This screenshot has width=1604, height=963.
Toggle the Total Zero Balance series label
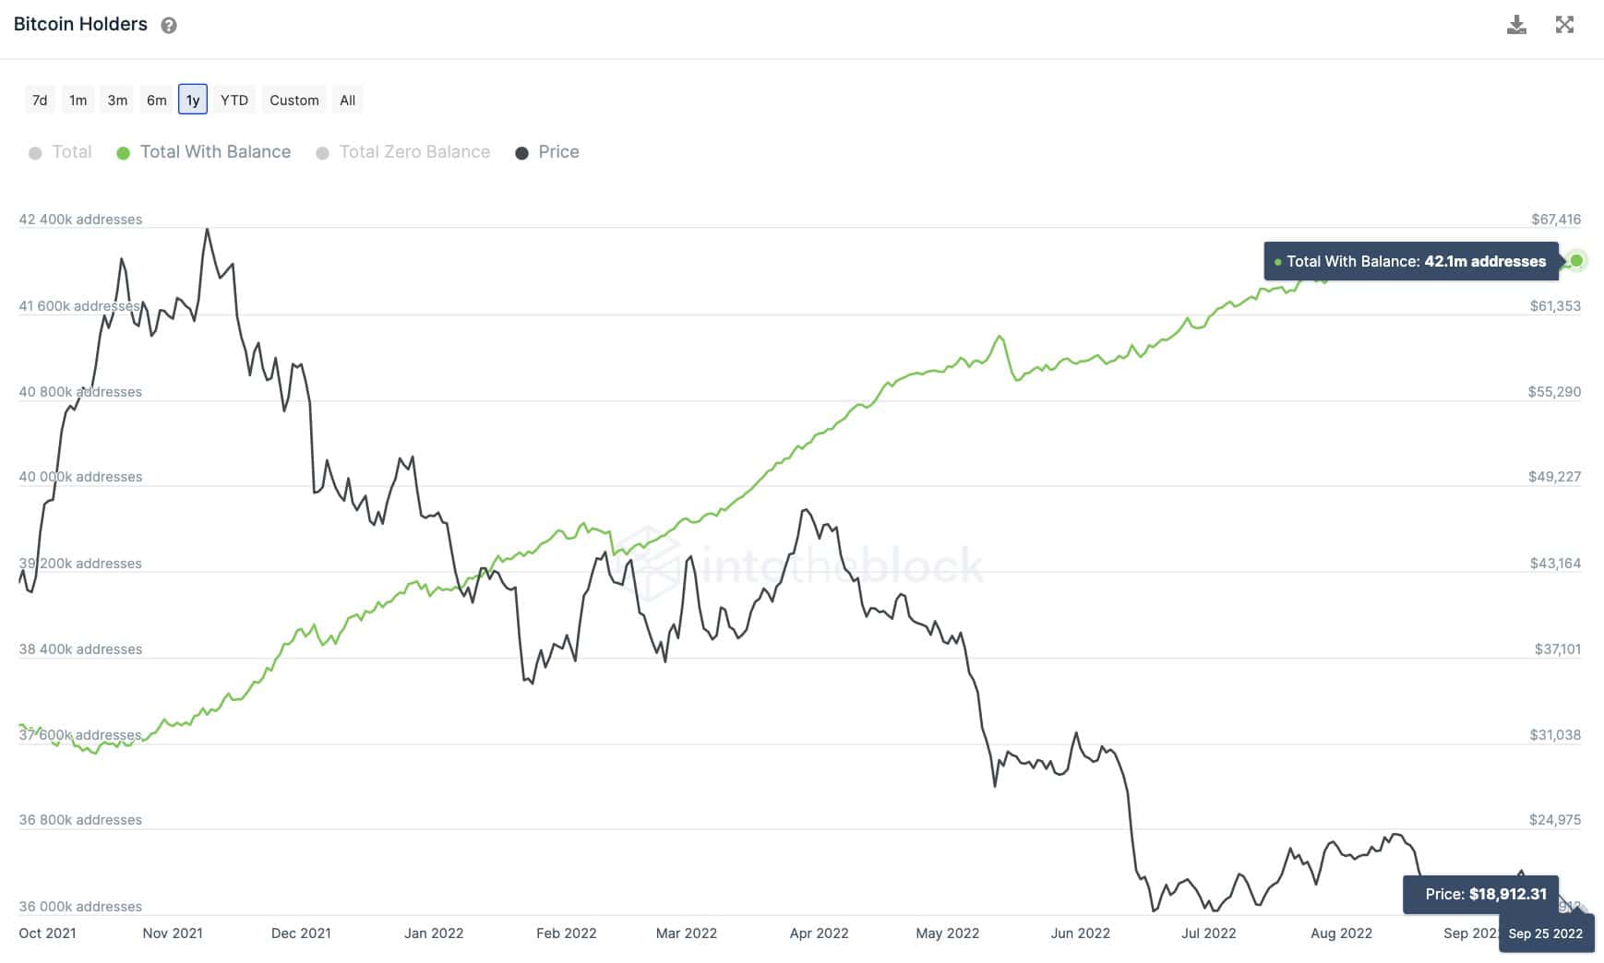click(x=414, y=152)
